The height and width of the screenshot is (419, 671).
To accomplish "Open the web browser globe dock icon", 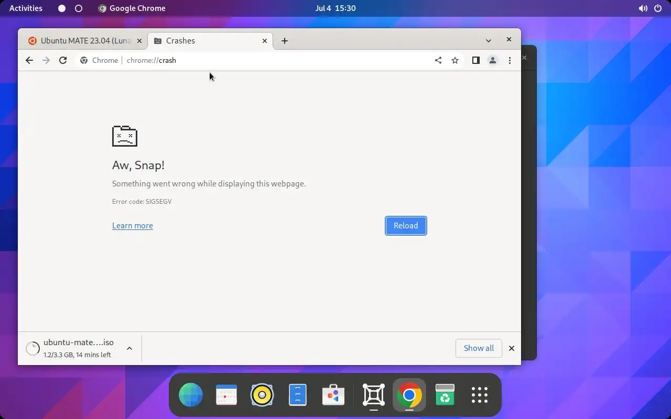I will tap(191, 395).
